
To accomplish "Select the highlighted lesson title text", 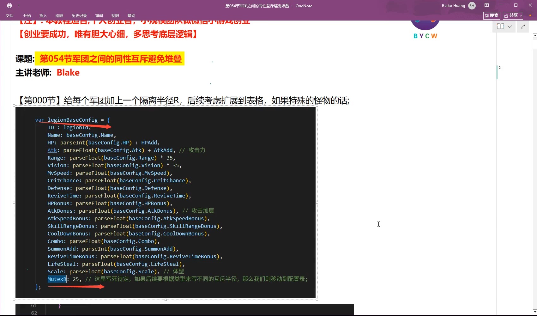I will pos(110,59).
